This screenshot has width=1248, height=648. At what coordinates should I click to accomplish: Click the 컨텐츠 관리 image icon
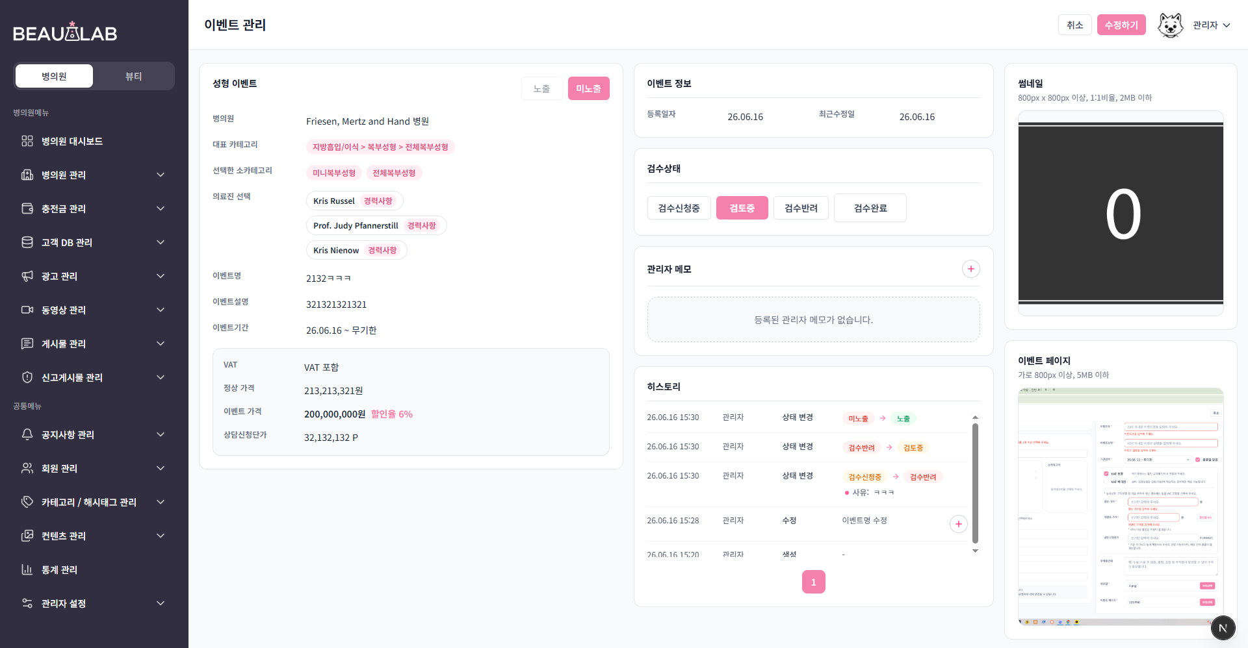(27, 536)
